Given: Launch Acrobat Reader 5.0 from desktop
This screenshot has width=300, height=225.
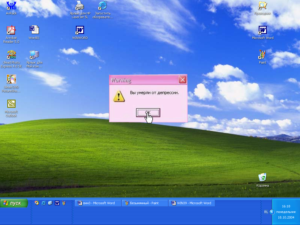Looking at the screenshot, I should point(11,34).
